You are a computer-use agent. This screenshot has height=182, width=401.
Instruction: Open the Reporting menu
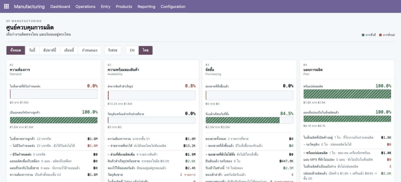point(146,6)
